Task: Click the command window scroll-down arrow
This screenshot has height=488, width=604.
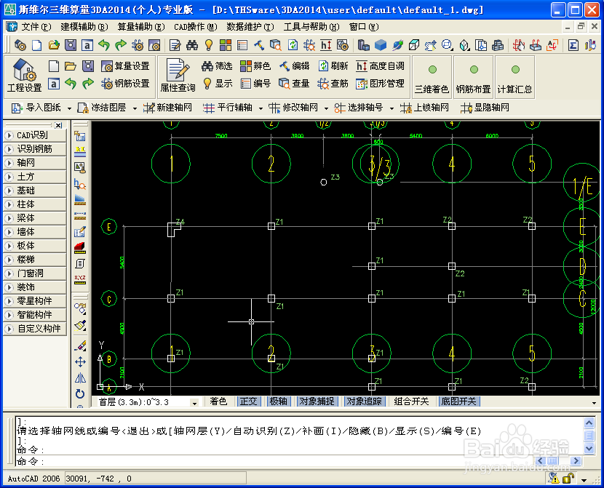Action: 589,448
